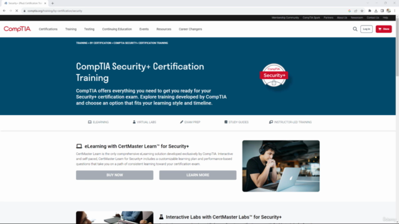The height and width of the screenshot is (224, 399).
Task: Click the Security+ certification badge logo
Action: point(274,75)
